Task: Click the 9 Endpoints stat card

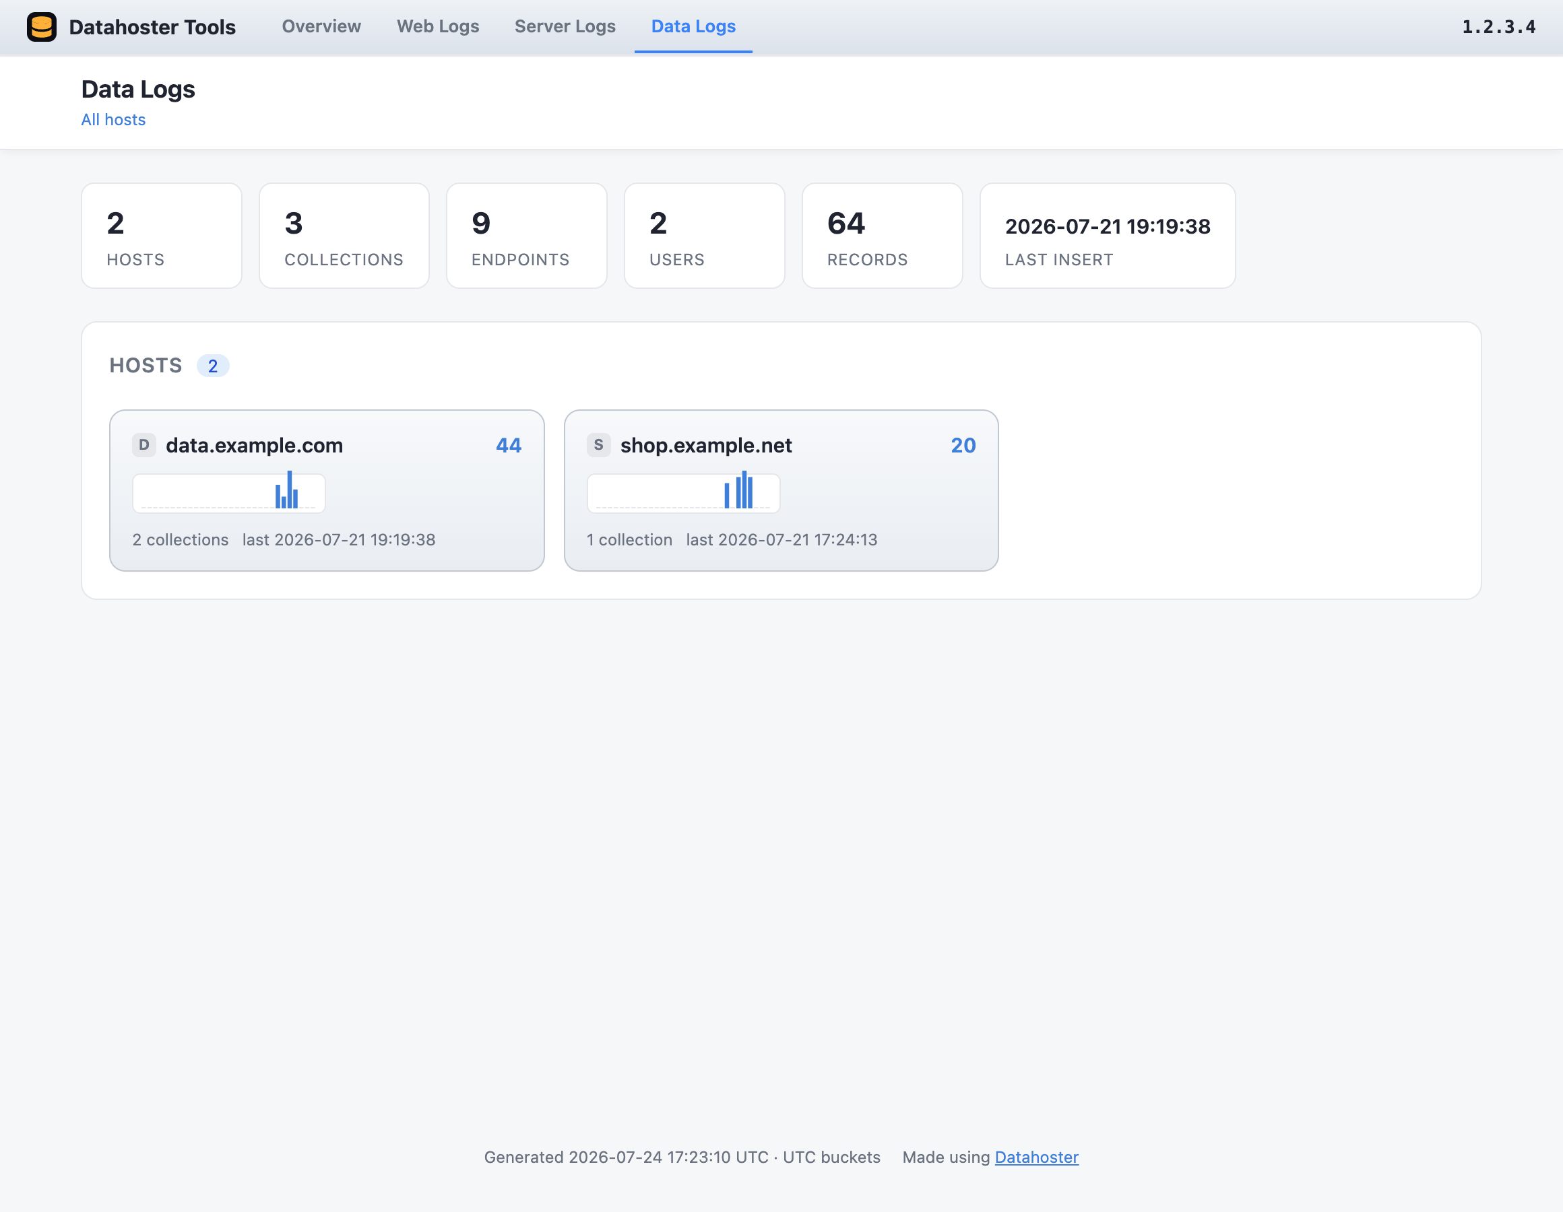Action: point(527,236)
